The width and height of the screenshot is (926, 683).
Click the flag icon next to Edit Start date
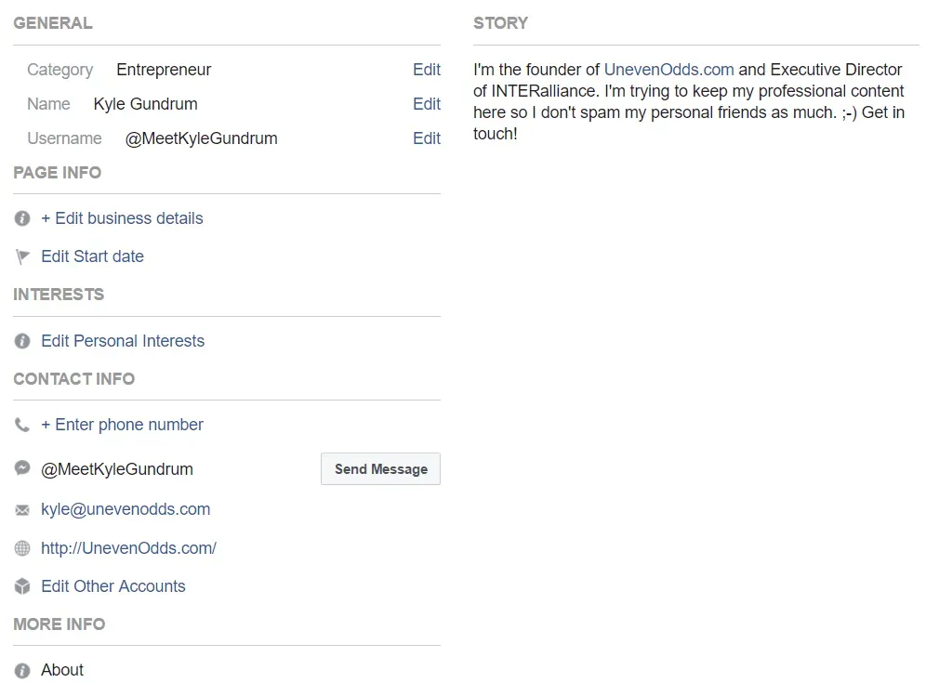click(21, 256)
